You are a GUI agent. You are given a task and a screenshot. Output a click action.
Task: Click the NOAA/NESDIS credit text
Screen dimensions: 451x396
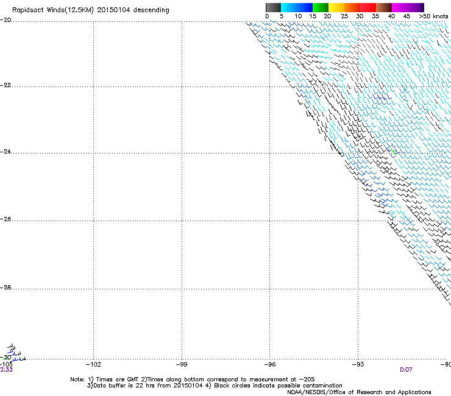click(359, 392)
